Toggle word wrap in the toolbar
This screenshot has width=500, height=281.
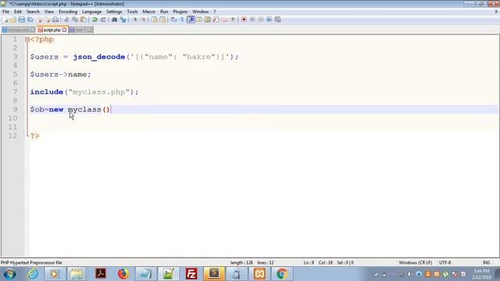coord(173,20)
